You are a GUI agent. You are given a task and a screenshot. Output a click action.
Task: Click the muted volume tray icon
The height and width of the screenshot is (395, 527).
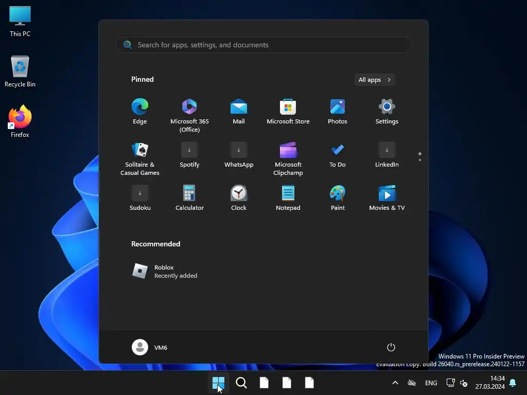coord(464,383)
